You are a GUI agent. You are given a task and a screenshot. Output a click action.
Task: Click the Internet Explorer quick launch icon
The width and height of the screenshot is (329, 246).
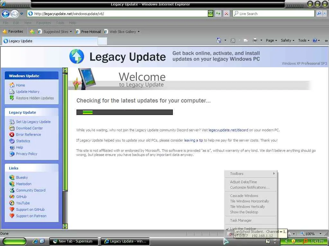35,241
